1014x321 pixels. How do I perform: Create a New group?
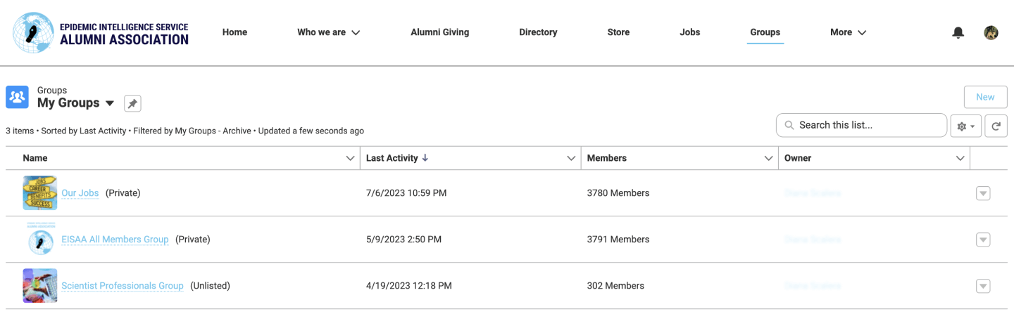(985, 97)
